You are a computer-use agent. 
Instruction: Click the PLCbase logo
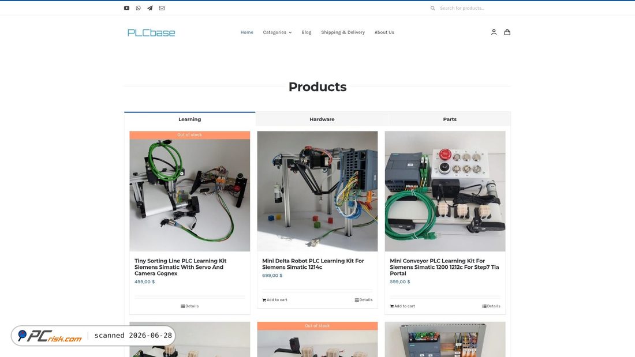[x=151, y=32]
